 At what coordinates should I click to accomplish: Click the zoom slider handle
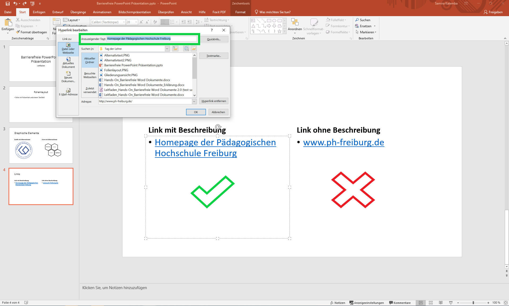473,303
